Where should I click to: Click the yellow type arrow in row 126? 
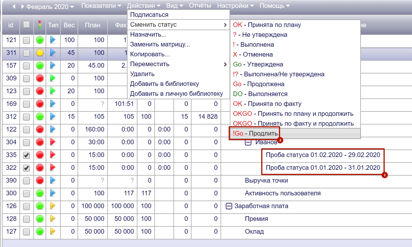53,206
